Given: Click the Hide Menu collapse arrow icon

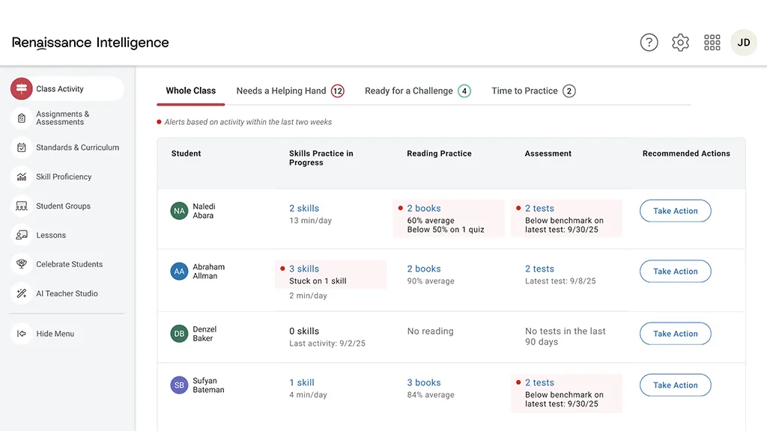Looking at the screenshot, I should click(x=22, y=334).
